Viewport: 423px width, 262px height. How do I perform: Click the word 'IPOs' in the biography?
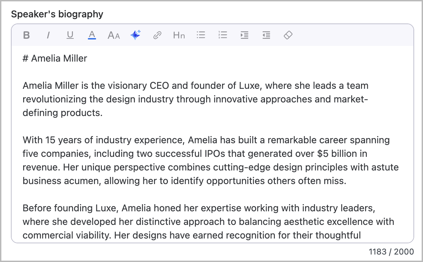214,154
